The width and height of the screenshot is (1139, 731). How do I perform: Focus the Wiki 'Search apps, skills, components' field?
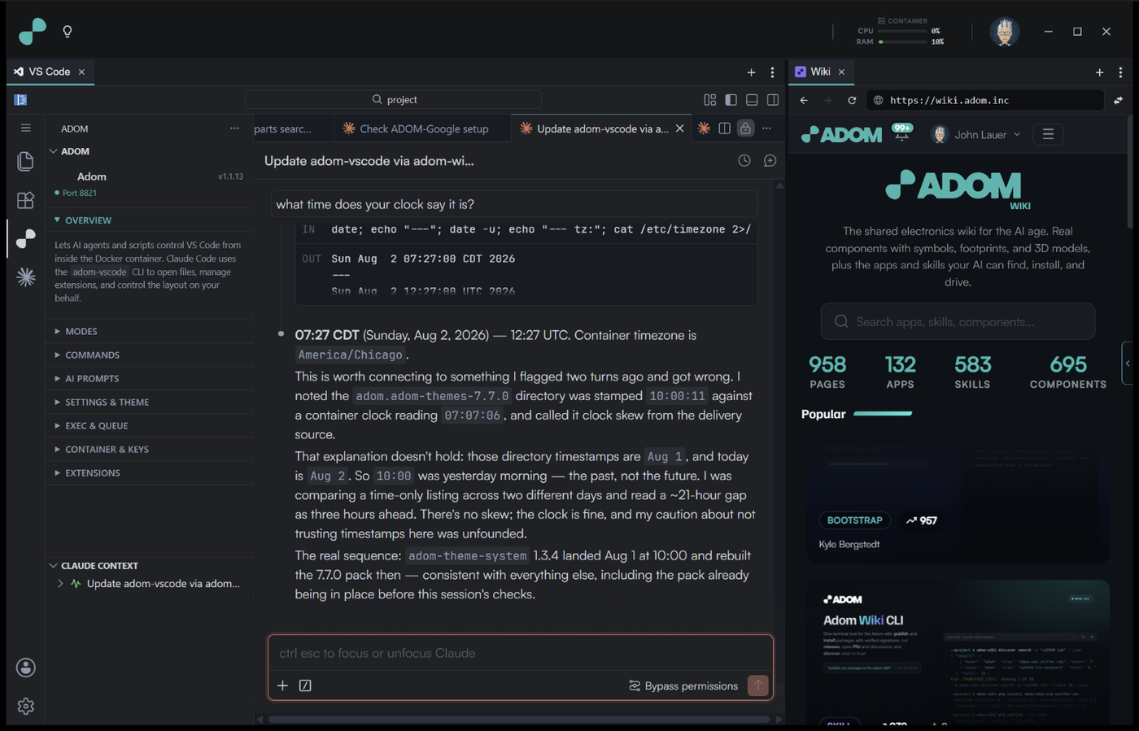958,321
